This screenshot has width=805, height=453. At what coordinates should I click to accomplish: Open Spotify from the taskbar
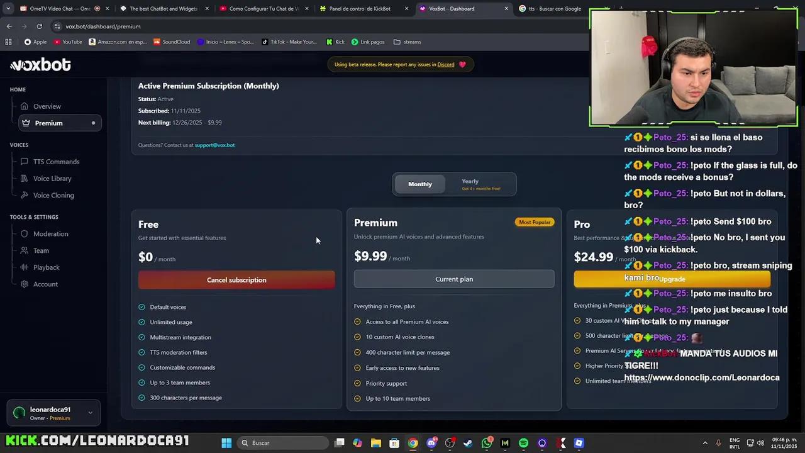pyautogui.click(x=523, y=443)
